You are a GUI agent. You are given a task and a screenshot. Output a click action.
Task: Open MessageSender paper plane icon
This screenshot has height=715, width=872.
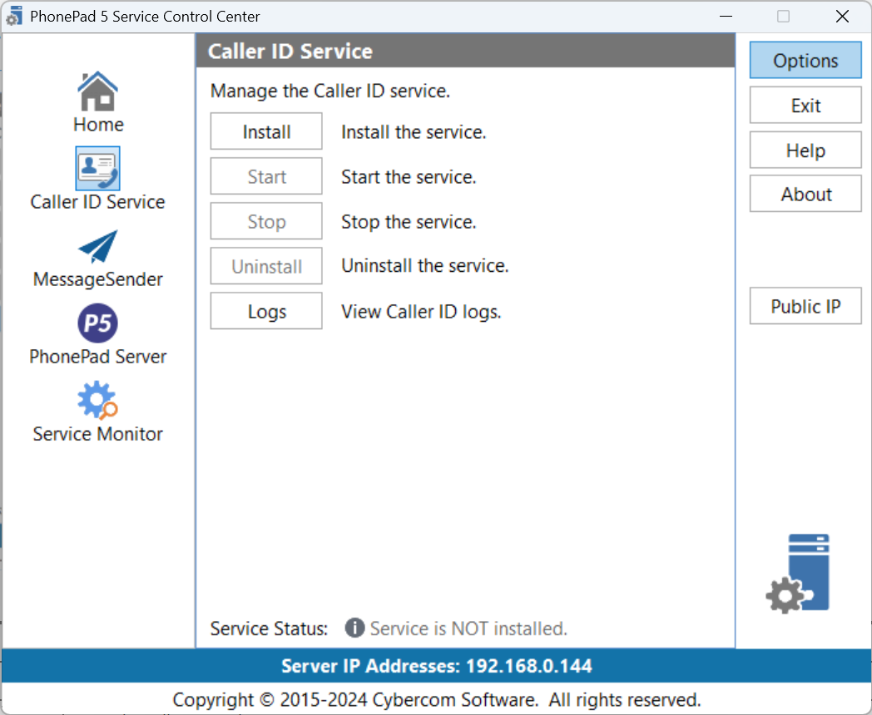98,246
